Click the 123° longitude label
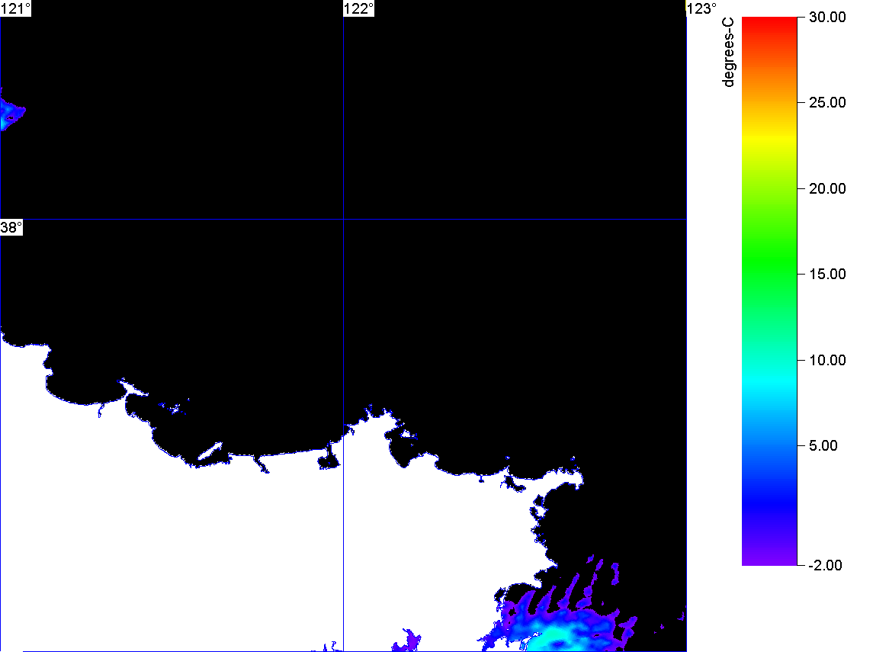 pyautogui.click(x=701, y=8)
